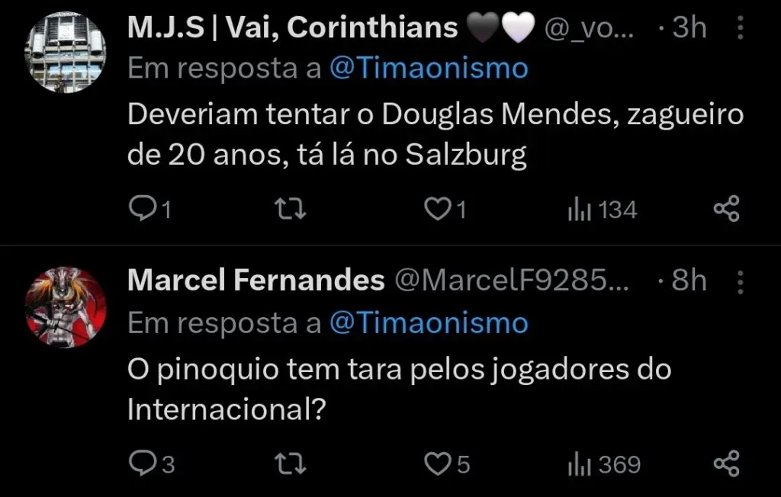This screenshot has width=781, height=497.
Task: Open M.J.S's profile picture
Action: pyautogui.click(x=66, y=46)
